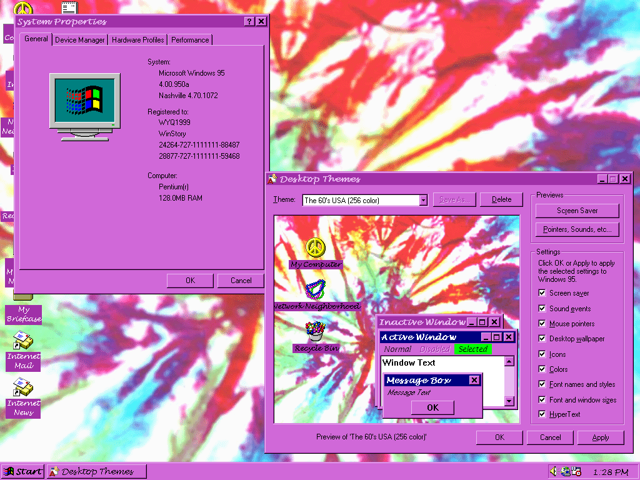The image size is (640, 480).
Task: Click the Network Neighborhood beads preview icon
Action: (x=316, y=290)
